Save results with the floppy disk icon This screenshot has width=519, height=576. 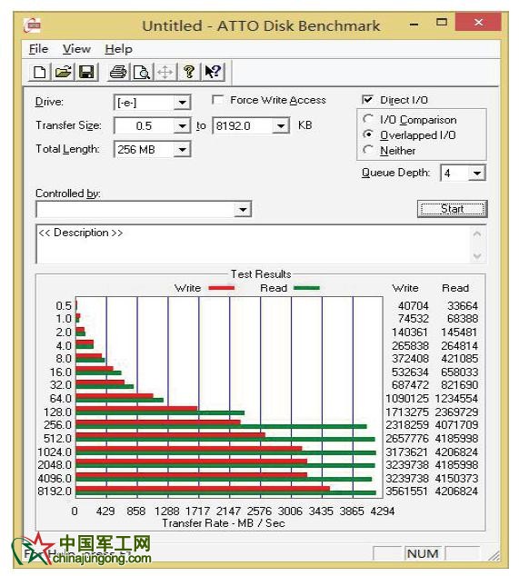(86, 72)
